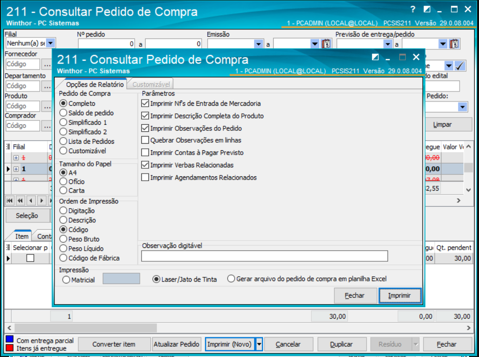Close the report options dialog with X
Viewport: 479px width, 357px height.
coord(416,57)
